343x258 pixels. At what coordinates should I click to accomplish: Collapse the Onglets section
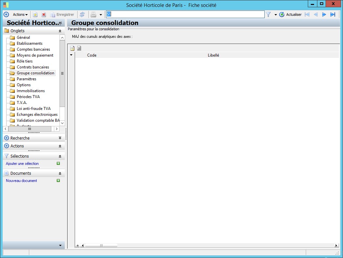(x=60, y=31)
